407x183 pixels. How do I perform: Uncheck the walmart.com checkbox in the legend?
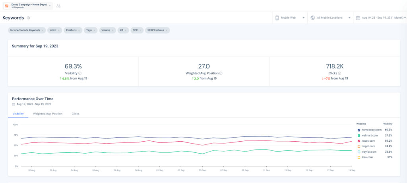point(359,135)
